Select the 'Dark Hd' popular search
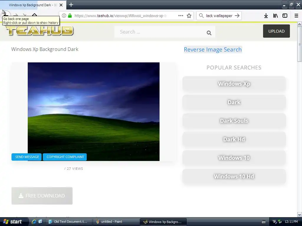Viewport: 302px width, 226px height. (x=234, y=139)
